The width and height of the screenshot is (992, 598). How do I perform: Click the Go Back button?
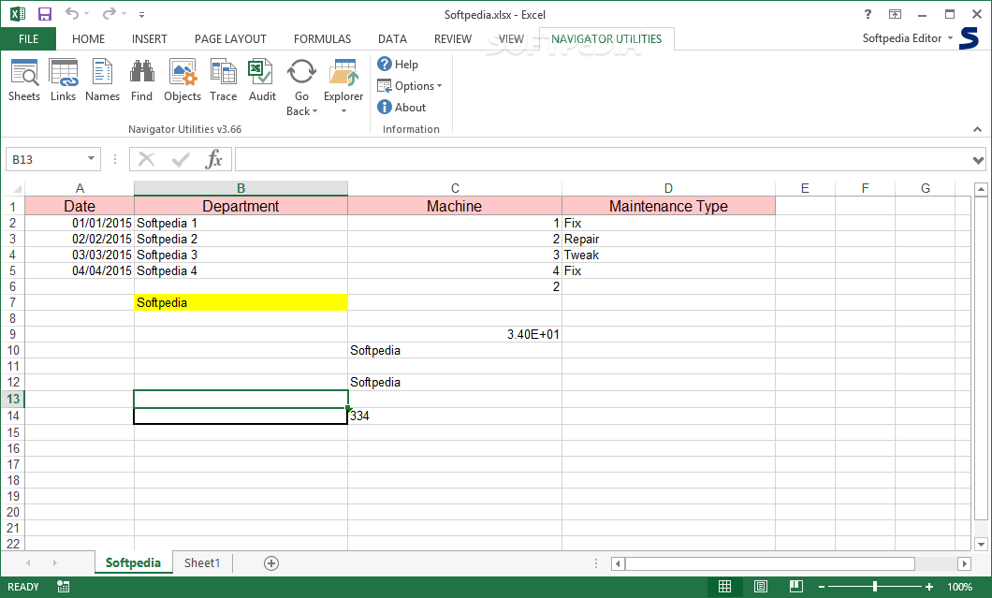point(301,87)
